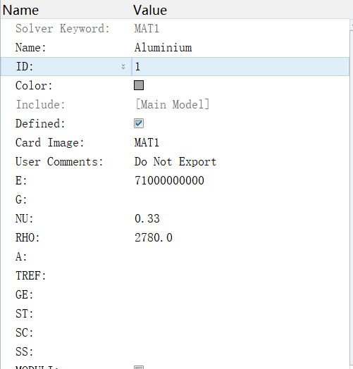Edit the Aluminium name value
This screenshot has width=353, height=369.
click(x=163, y=48)
